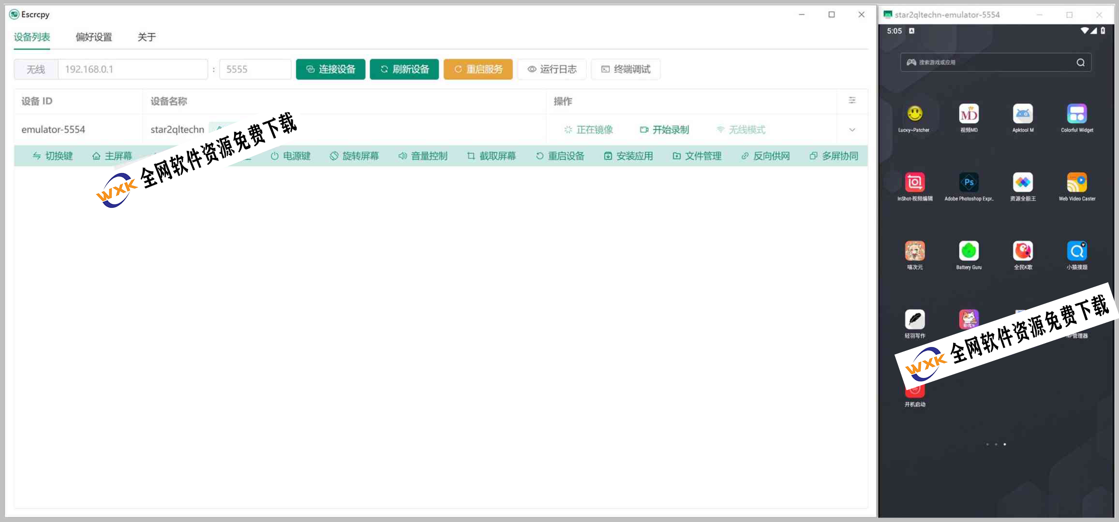
Task: Toggle wireless mode (无线模式) for emulator-5554
Action: pos(741,130)
